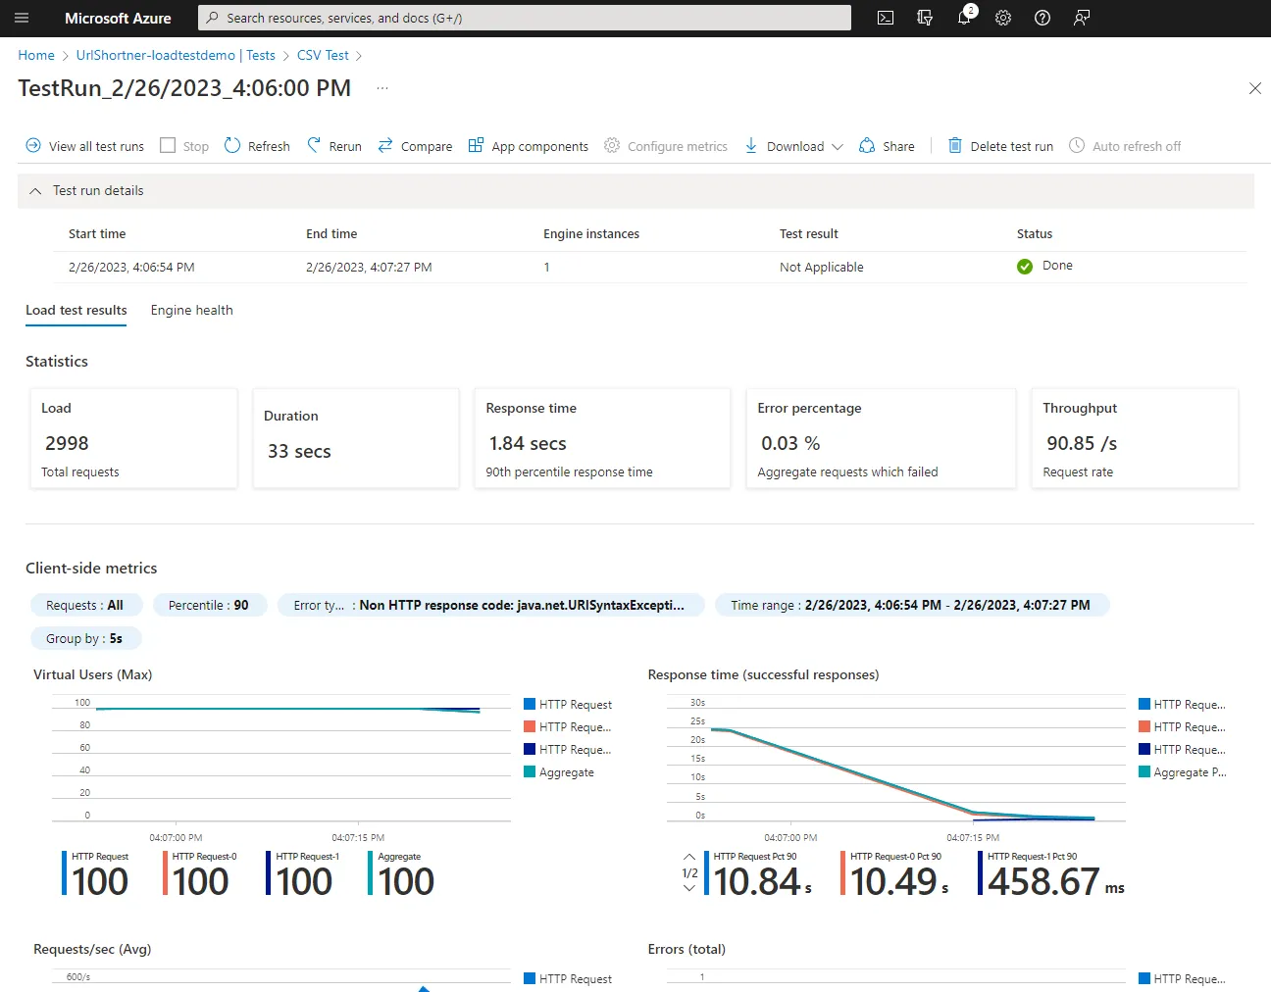Open the CSV Test breadcrumb
The width and height of the screenshot is (1271, 992).
[323, 55]
